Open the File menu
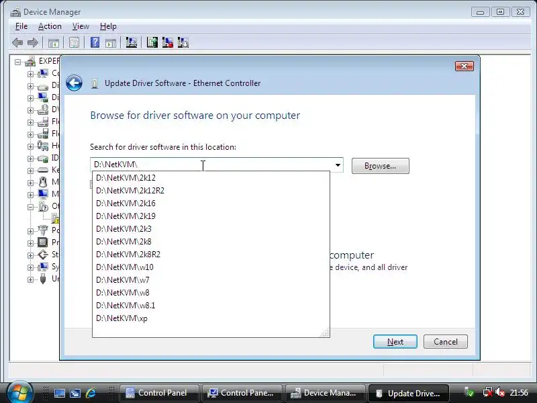The image size is (537, 403). (x=21, y=26)
